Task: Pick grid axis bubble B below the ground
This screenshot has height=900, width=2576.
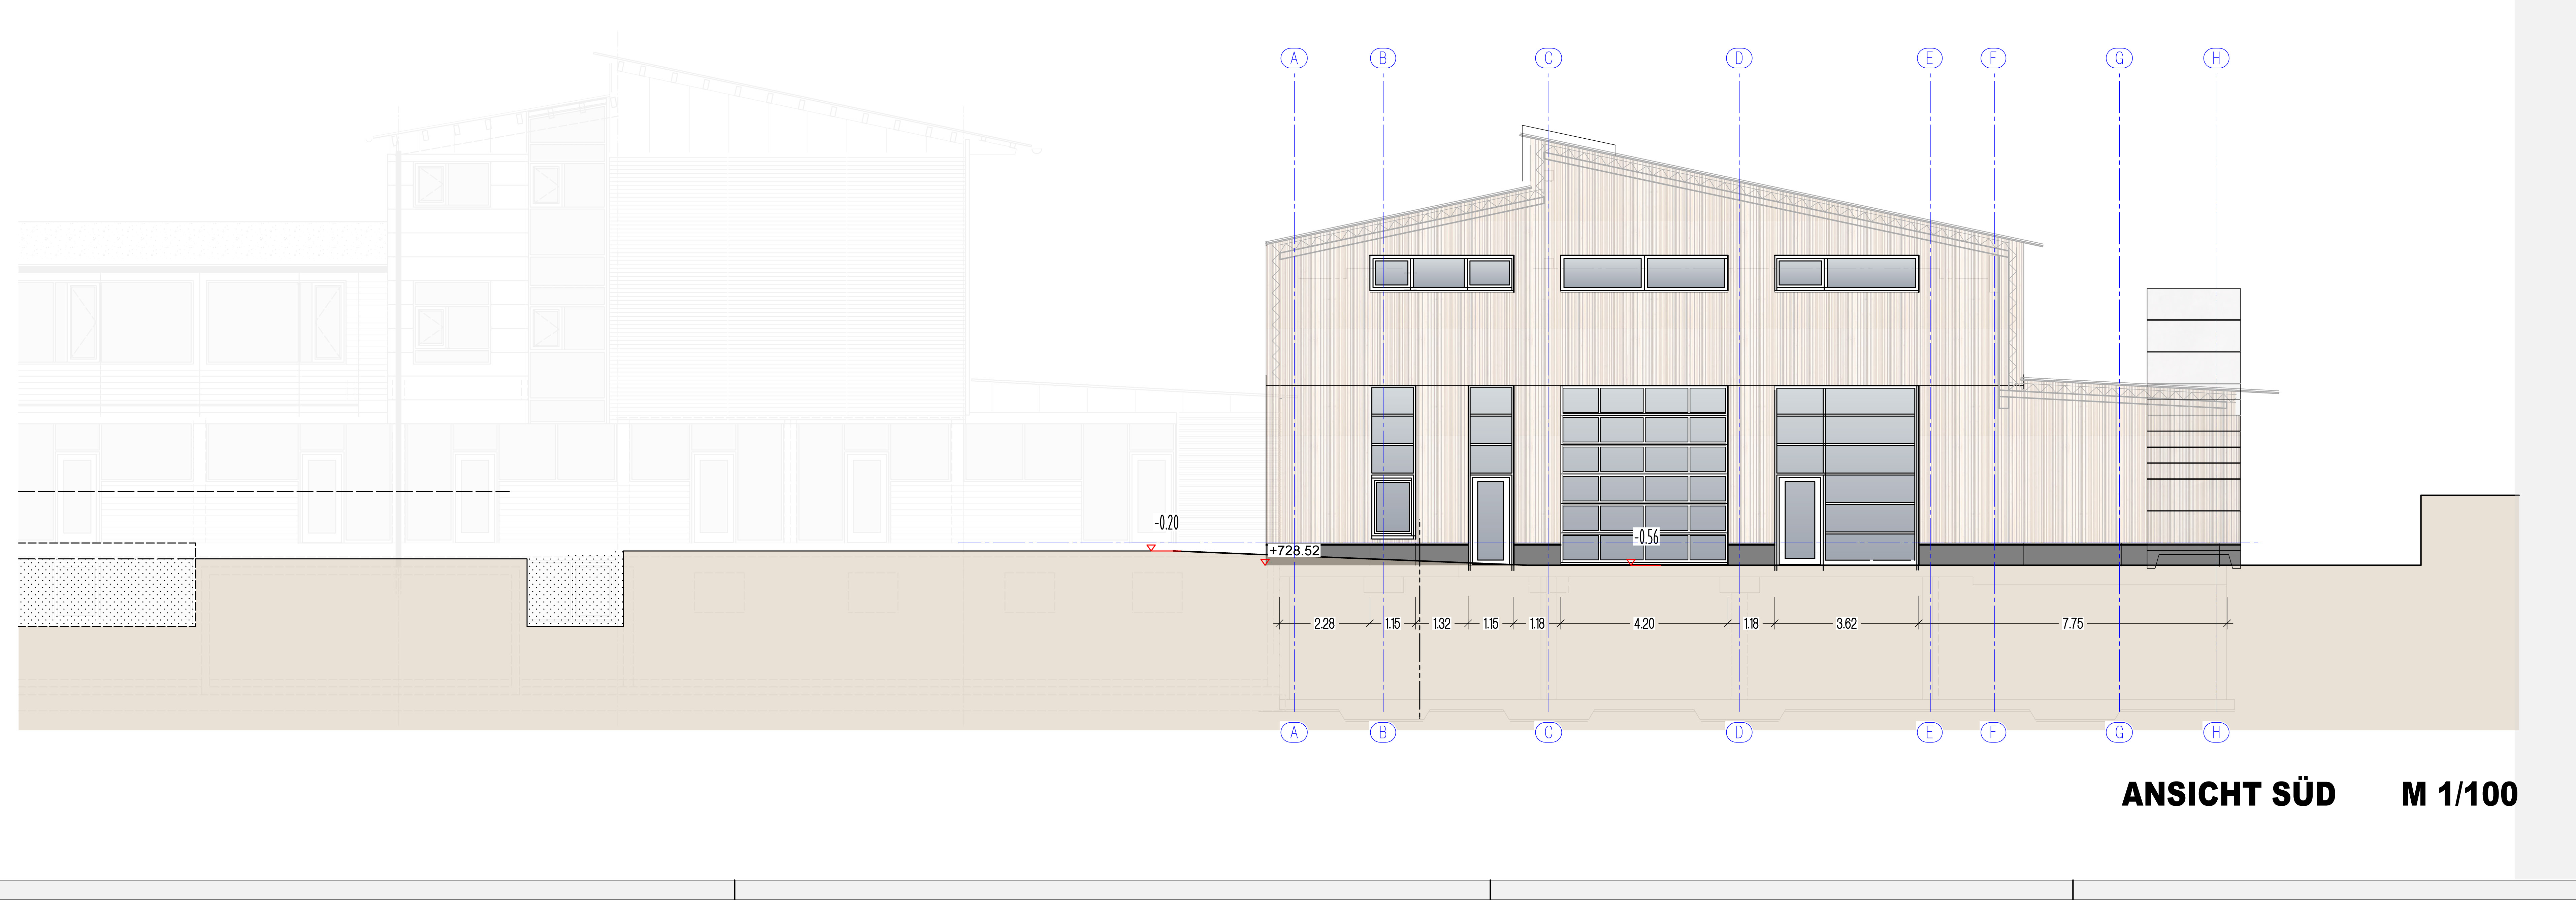Action: pyautogui.click(x=1383, y=732)
